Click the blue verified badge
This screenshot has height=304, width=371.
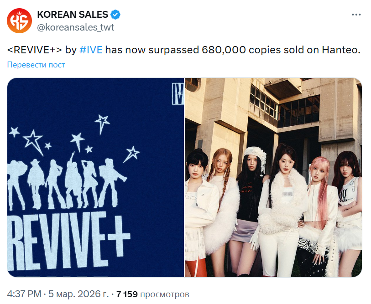(x=115, y=15)
